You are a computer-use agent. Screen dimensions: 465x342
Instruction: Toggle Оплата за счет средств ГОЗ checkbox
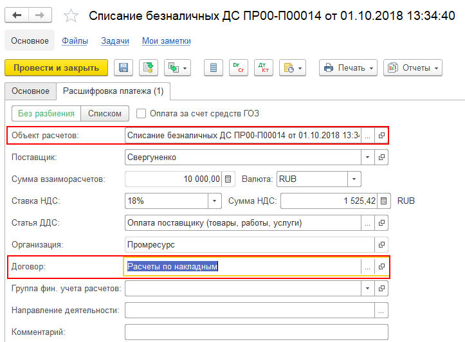pos(141,114)
